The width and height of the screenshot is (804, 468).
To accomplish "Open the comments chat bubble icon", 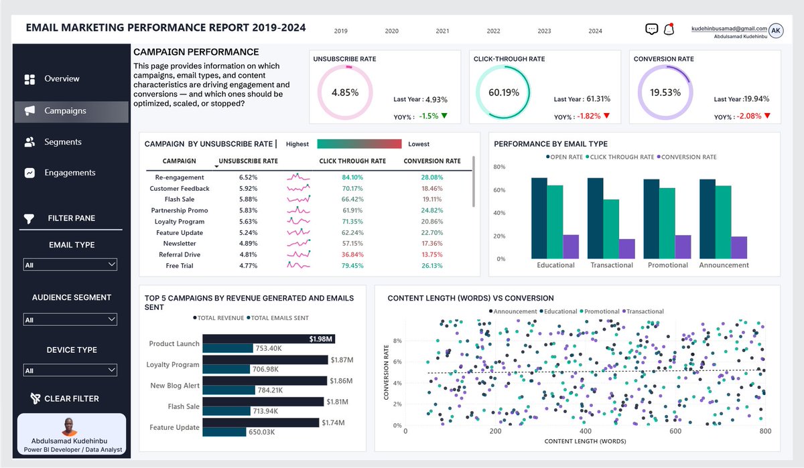I will 651,29.
